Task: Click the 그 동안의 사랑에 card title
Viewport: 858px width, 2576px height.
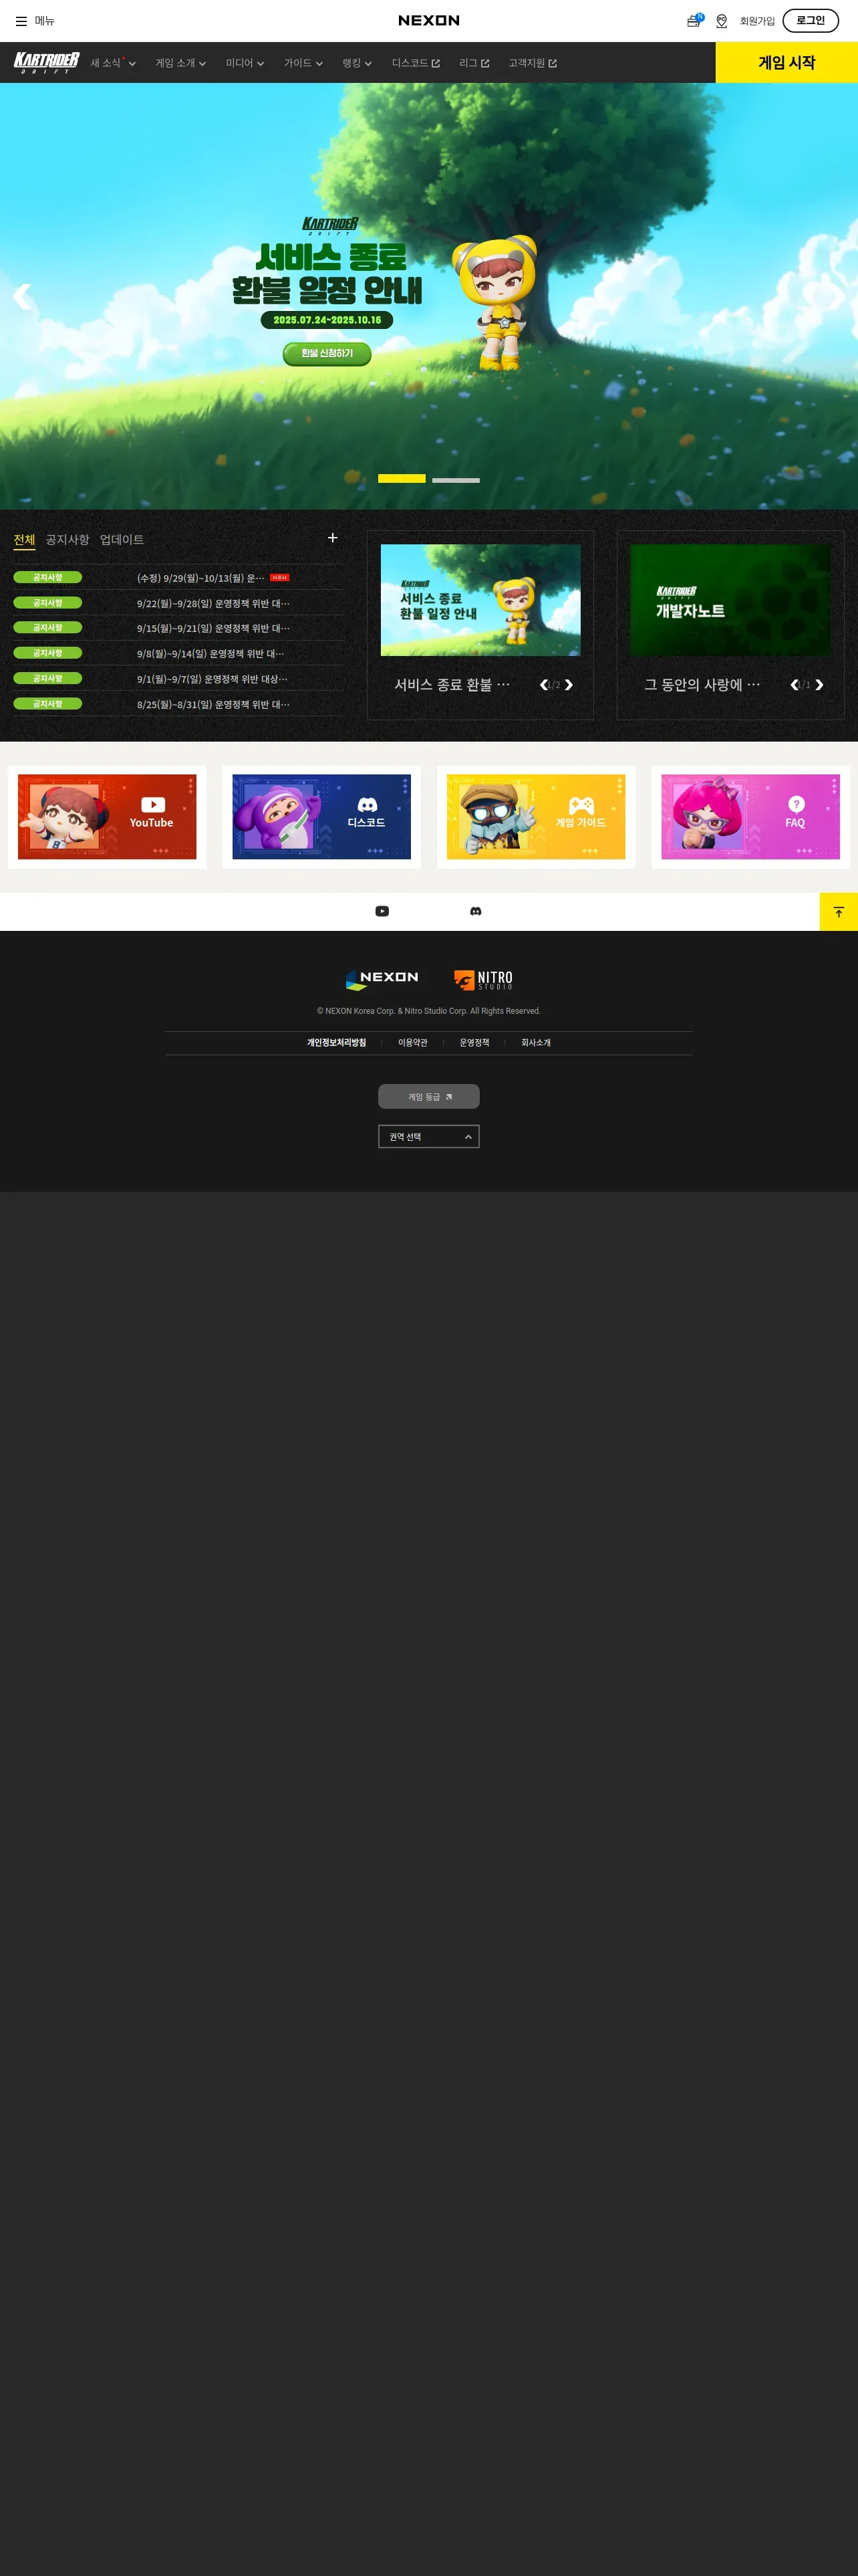Action: coord(702,685)
